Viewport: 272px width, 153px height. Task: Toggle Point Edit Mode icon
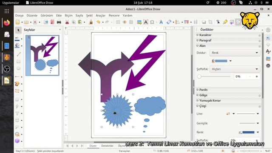pyautogui.click(x=218, y=22)
